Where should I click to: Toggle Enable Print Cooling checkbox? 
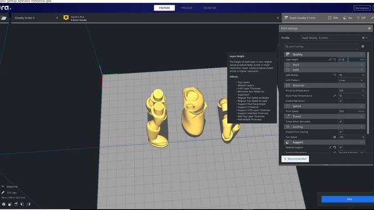341,132
